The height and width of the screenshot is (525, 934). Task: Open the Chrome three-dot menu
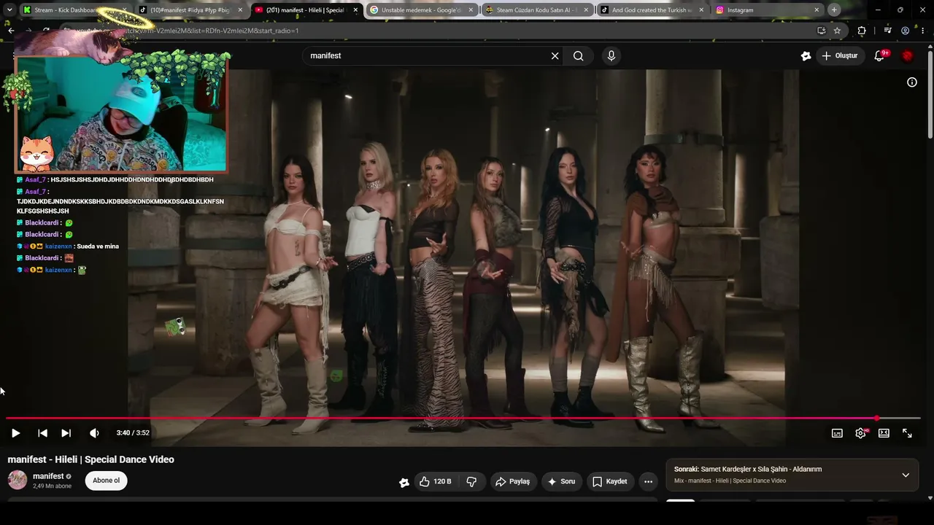923,31
